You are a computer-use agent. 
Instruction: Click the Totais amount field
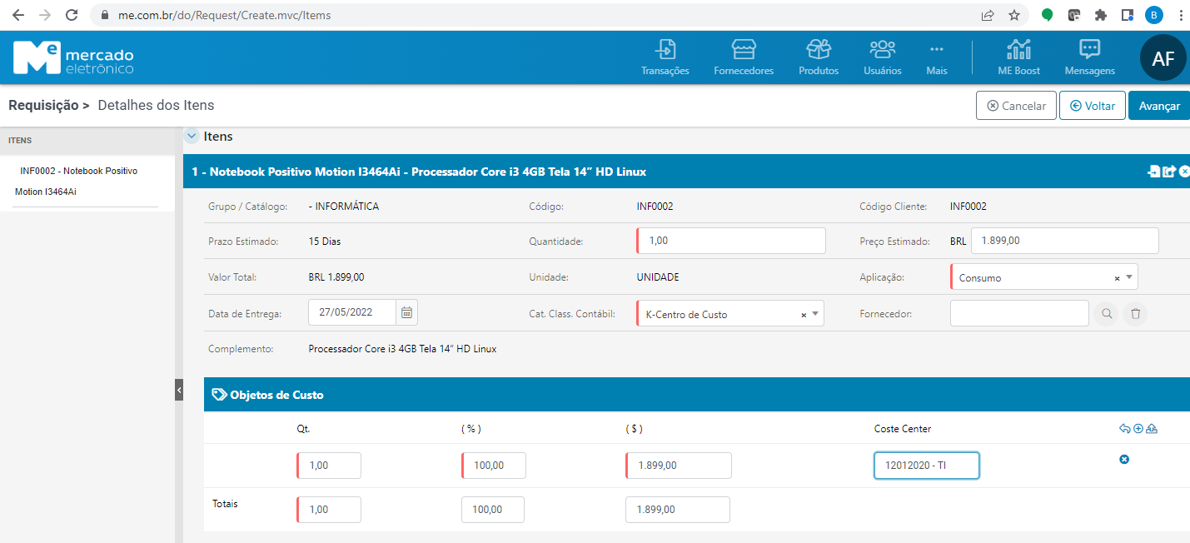678,510
